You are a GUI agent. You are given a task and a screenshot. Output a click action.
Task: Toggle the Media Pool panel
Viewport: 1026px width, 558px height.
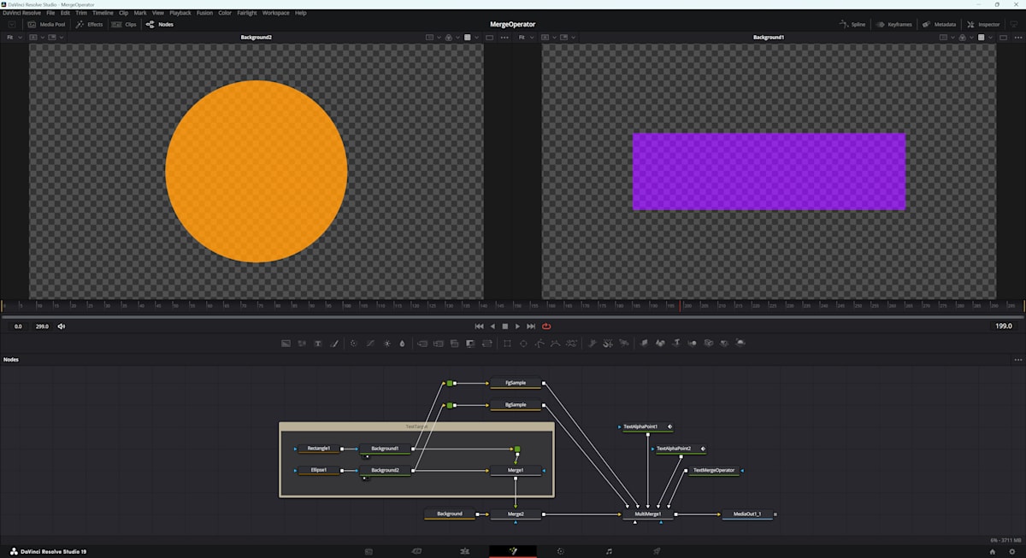click(x=47, y=24)
